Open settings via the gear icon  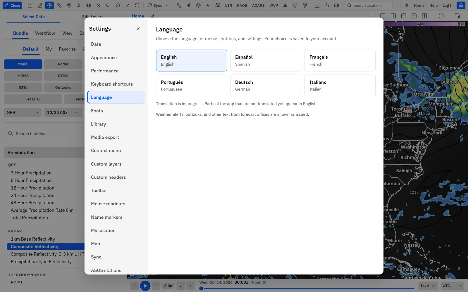[461, 5]
